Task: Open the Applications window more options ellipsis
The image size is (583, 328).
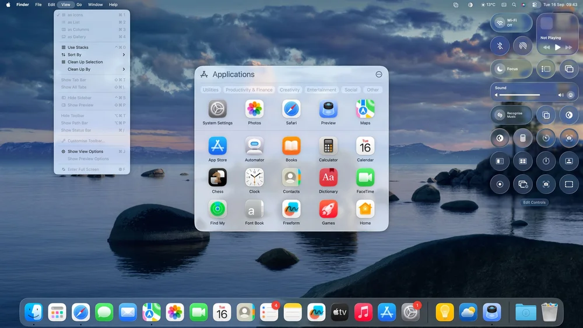Action: point(379,75)
